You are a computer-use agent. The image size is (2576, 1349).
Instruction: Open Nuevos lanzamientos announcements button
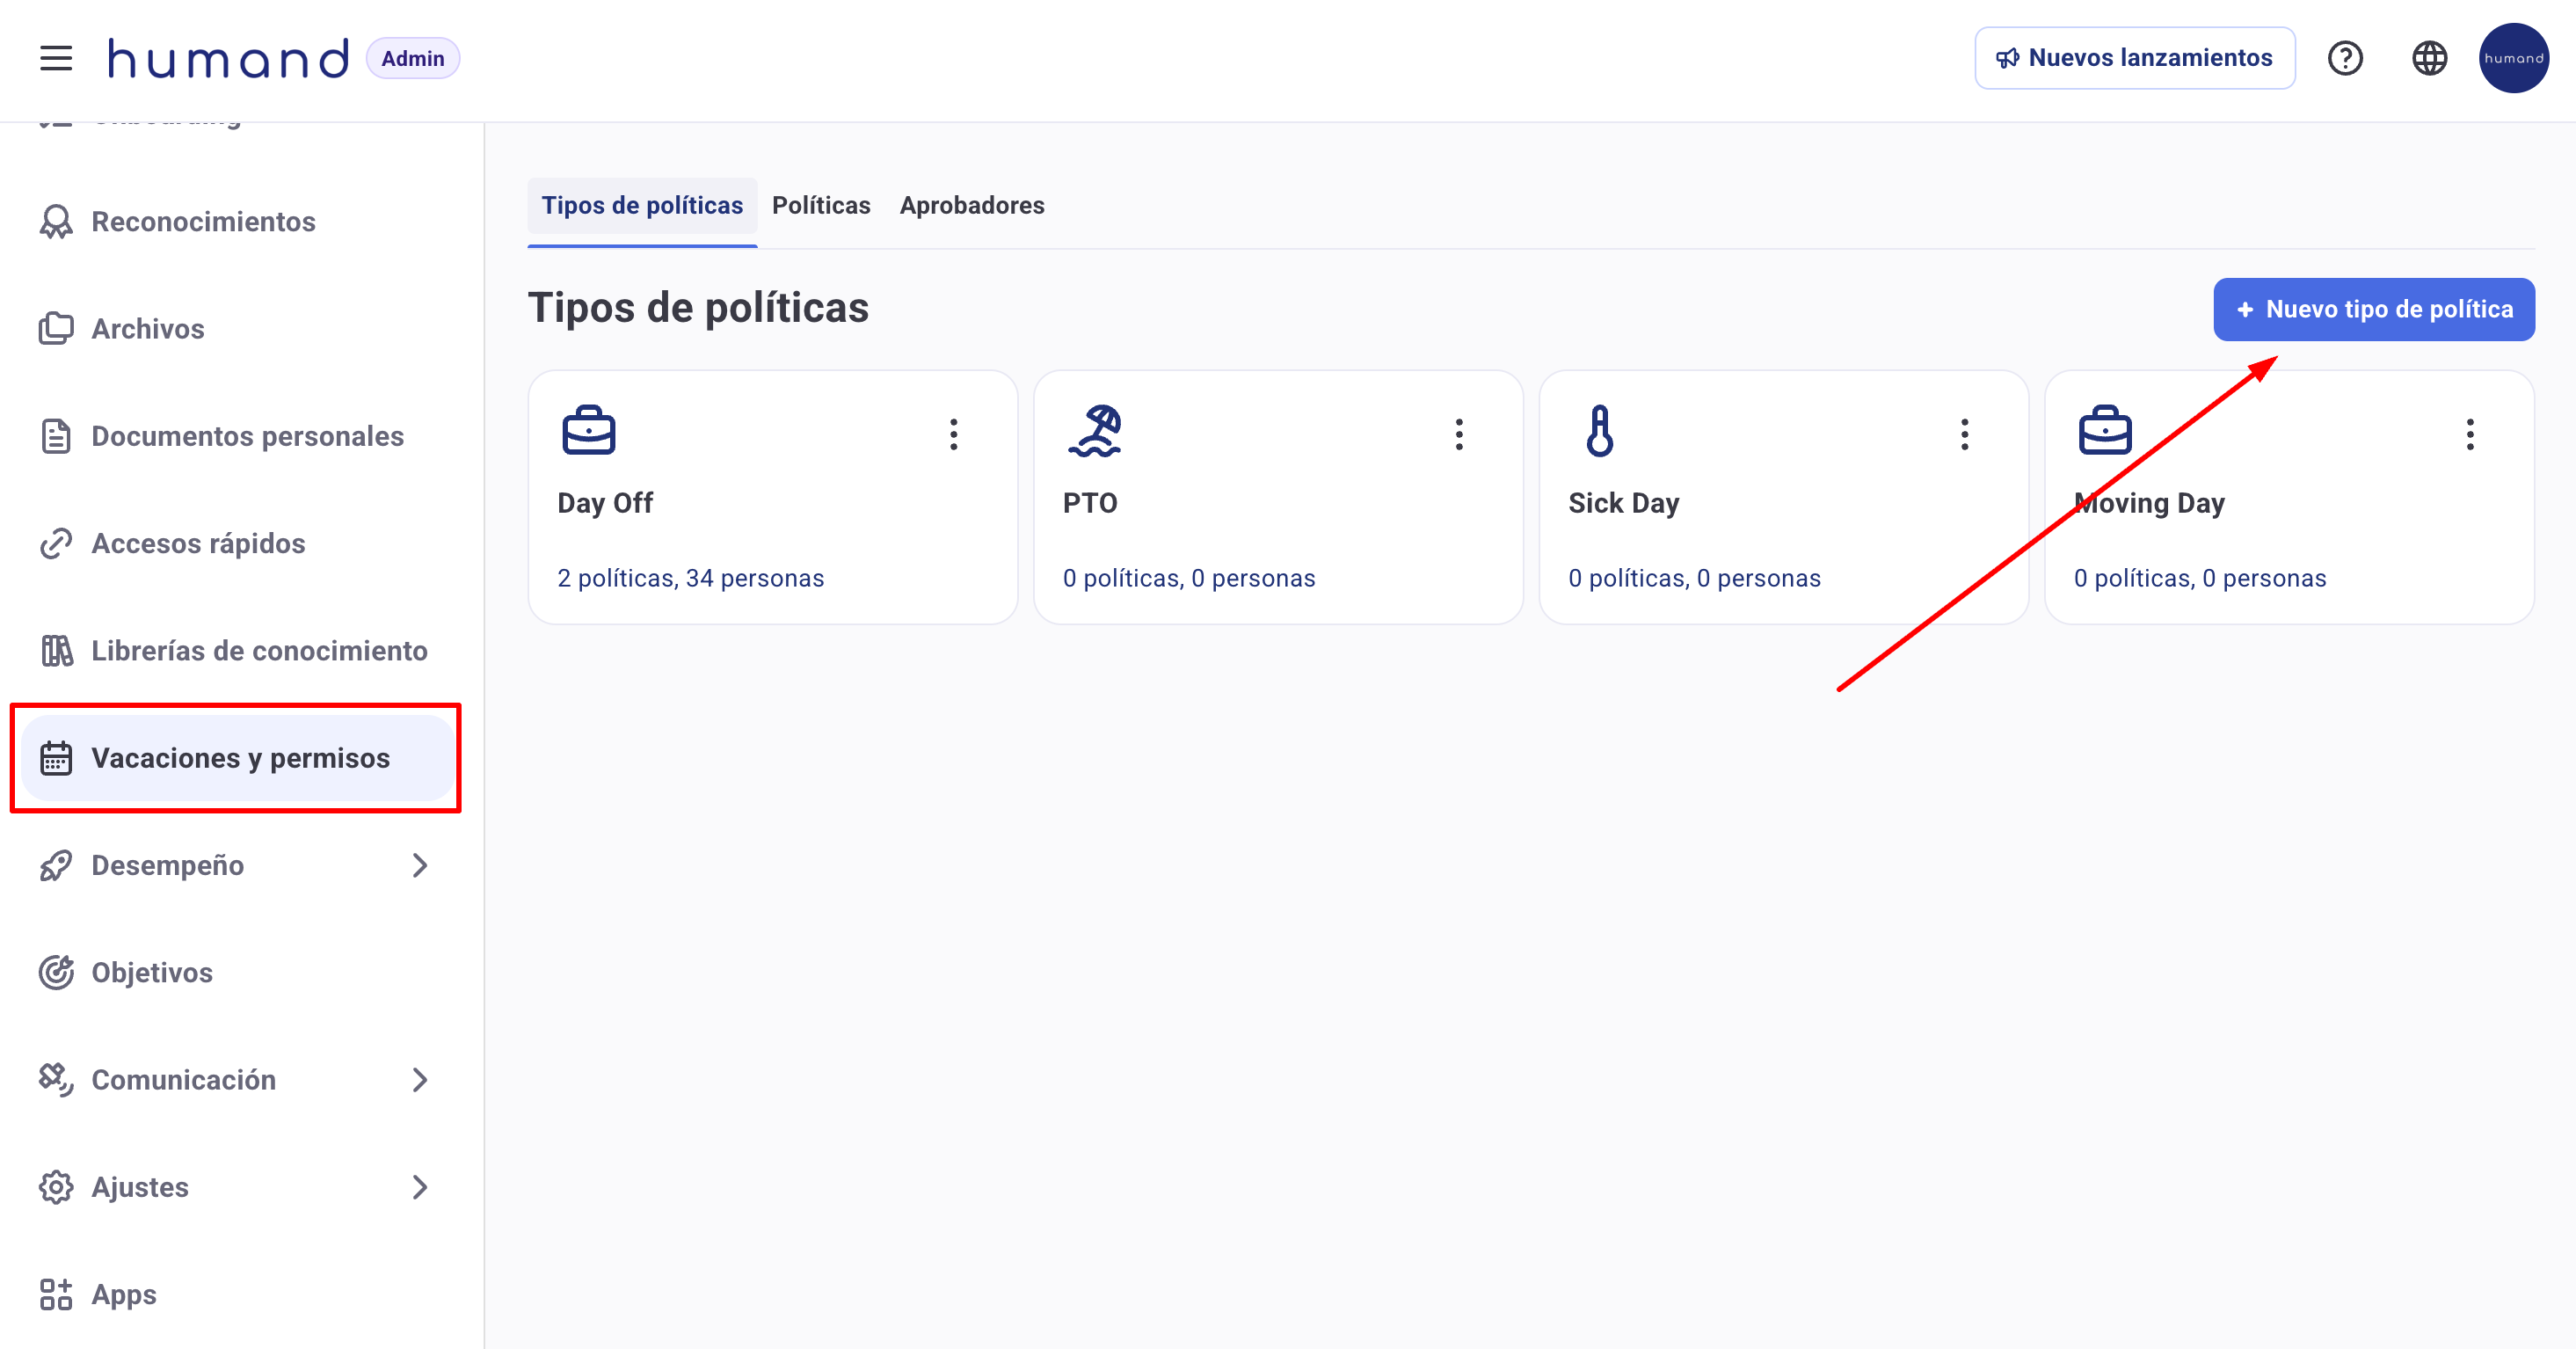pyautogui.click(x=2134, y=58)
